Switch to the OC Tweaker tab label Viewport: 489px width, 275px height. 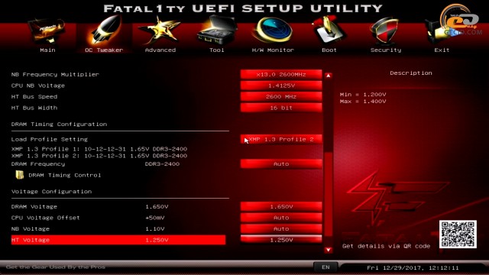click(104, 50)
